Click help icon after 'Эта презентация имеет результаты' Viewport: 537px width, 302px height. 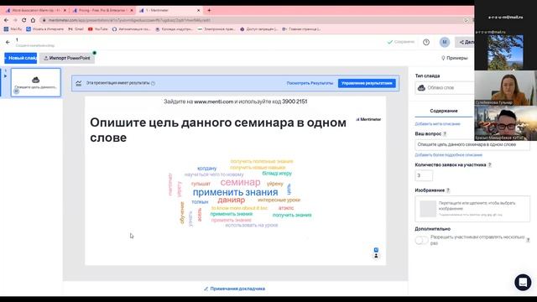(x=153, y=83)
